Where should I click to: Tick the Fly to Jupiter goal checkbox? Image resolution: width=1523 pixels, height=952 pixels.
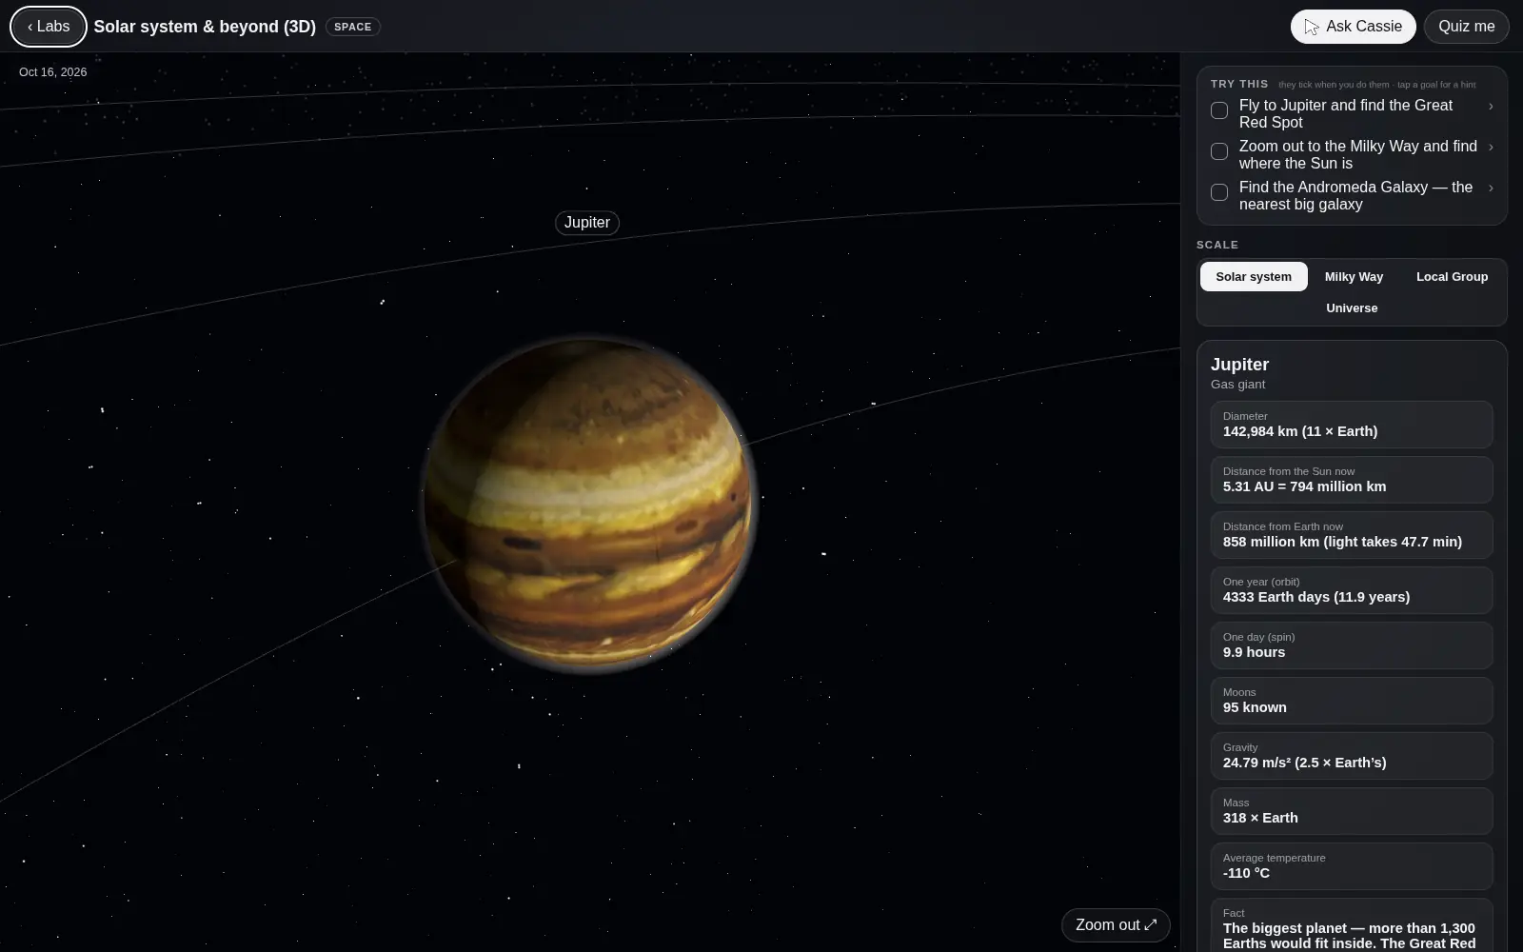pos(1219,110)
